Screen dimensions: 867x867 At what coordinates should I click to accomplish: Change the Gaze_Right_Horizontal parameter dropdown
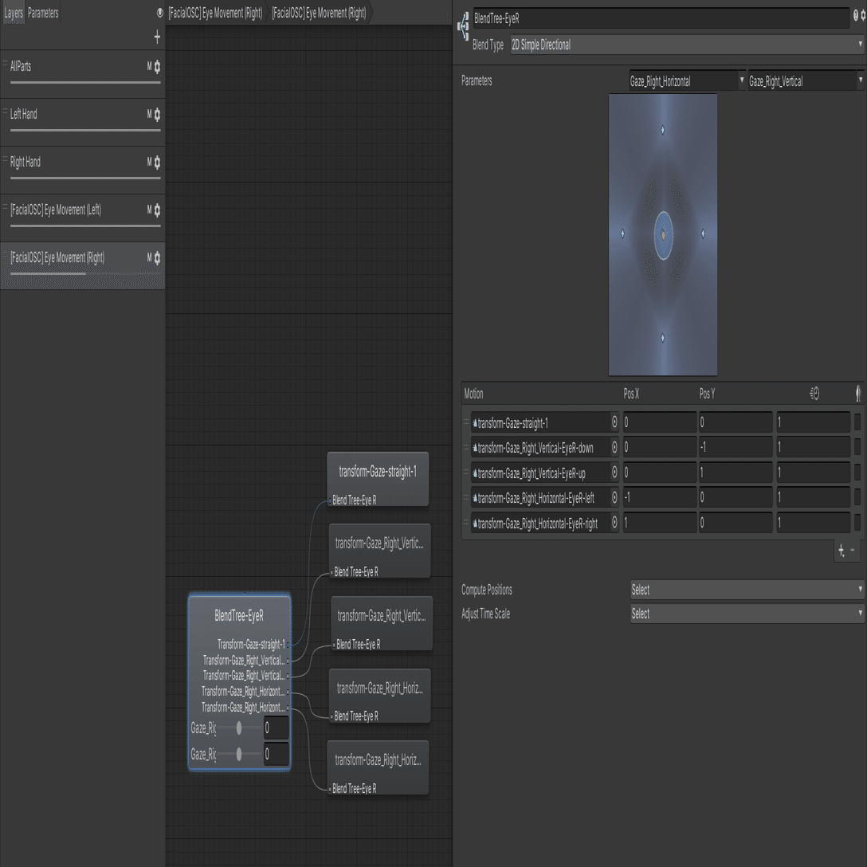[685, 80]
